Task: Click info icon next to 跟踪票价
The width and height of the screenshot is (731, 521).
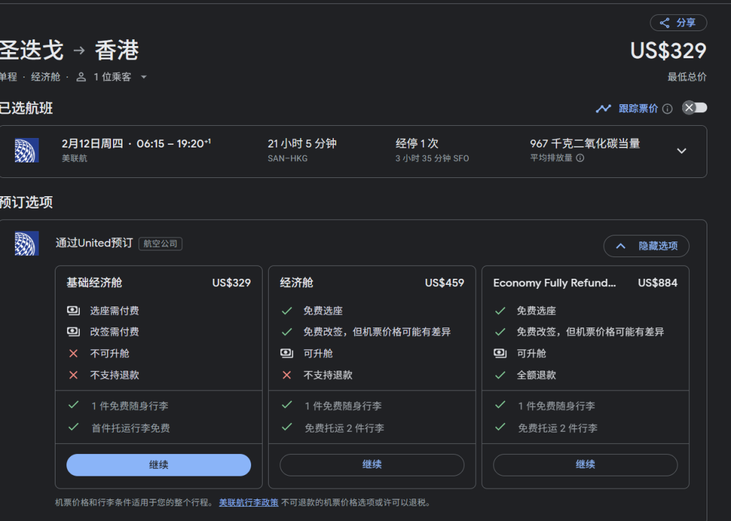Action: [667, 109]
